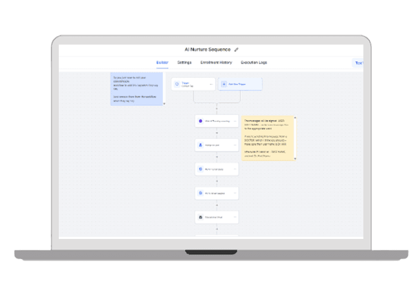Screen dimensions: 418x296
Task: Click the Trigger node's circular icon
Action: tap(178, 84)
